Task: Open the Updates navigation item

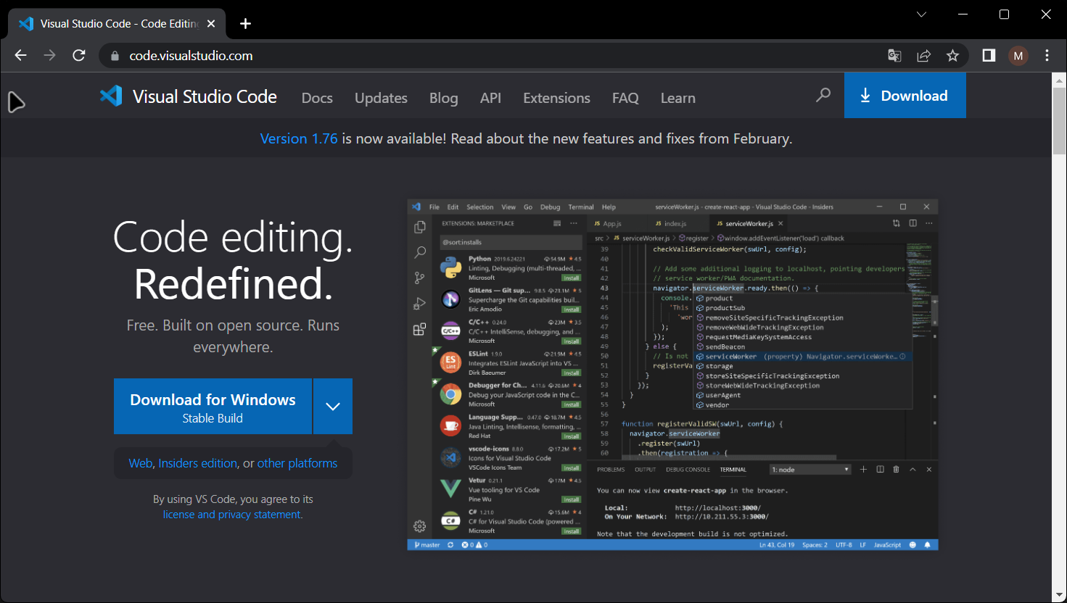Action: tap(381, 98)
